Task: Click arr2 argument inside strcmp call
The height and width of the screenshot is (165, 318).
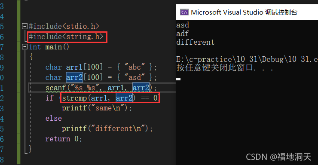Action: 124,98
